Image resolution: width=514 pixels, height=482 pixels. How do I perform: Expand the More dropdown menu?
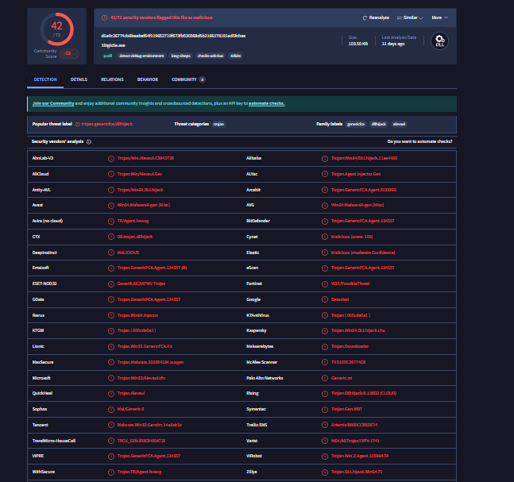pyautogui.click(x=439, y=17)
